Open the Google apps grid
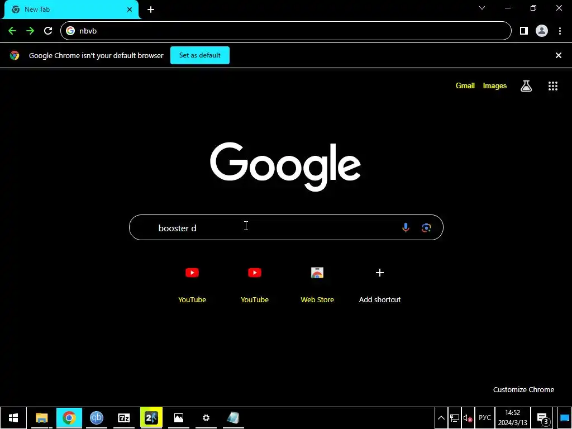572x429 pixels. pyautogui.click(x=552, y=85)
